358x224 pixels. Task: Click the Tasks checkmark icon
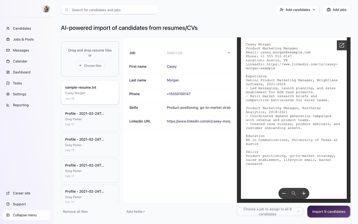(x=8, y=83)
